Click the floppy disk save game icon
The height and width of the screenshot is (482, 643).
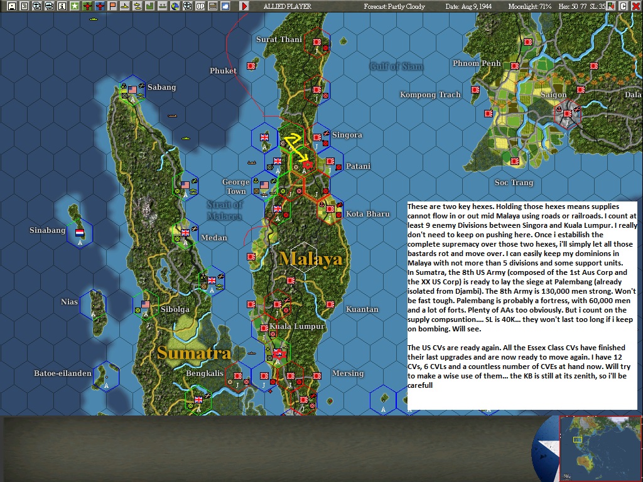(12, 6)
